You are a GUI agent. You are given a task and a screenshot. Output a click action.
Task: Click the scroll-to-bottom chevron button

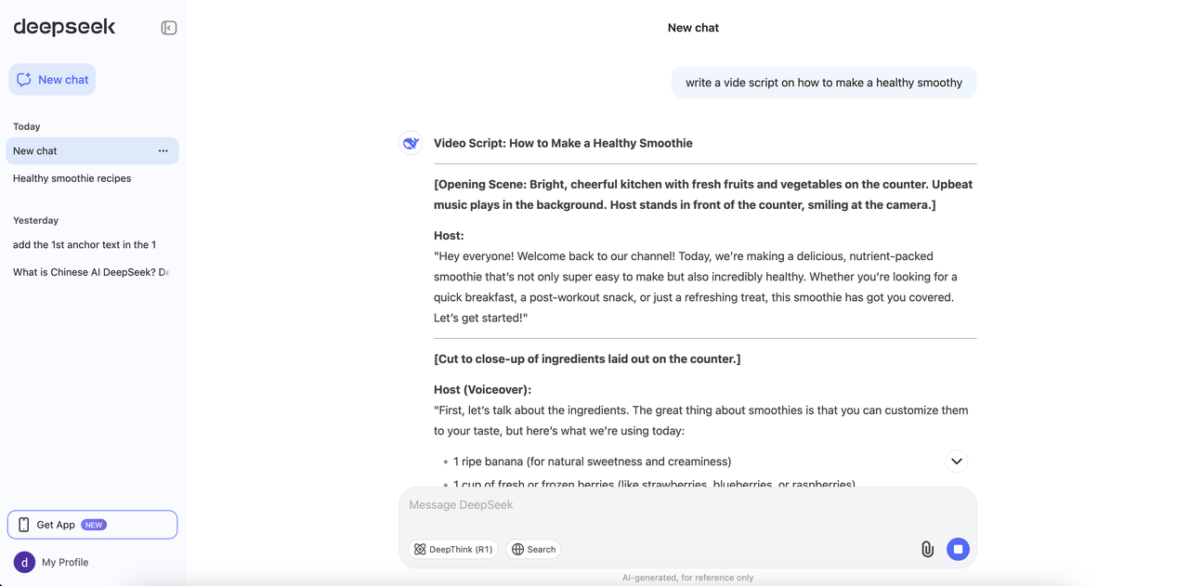pyautogui.click(x=956, y=462)
